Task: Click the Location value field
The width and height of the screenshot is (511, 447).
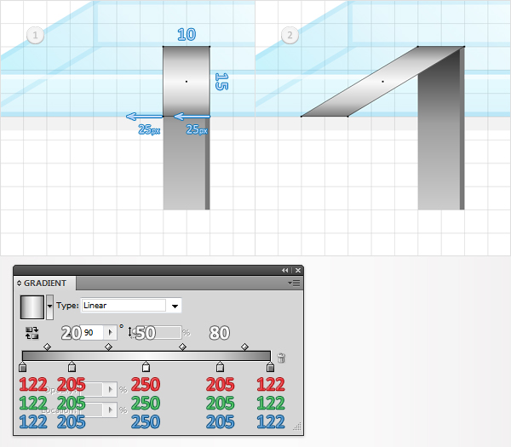Action: (91, 410)
